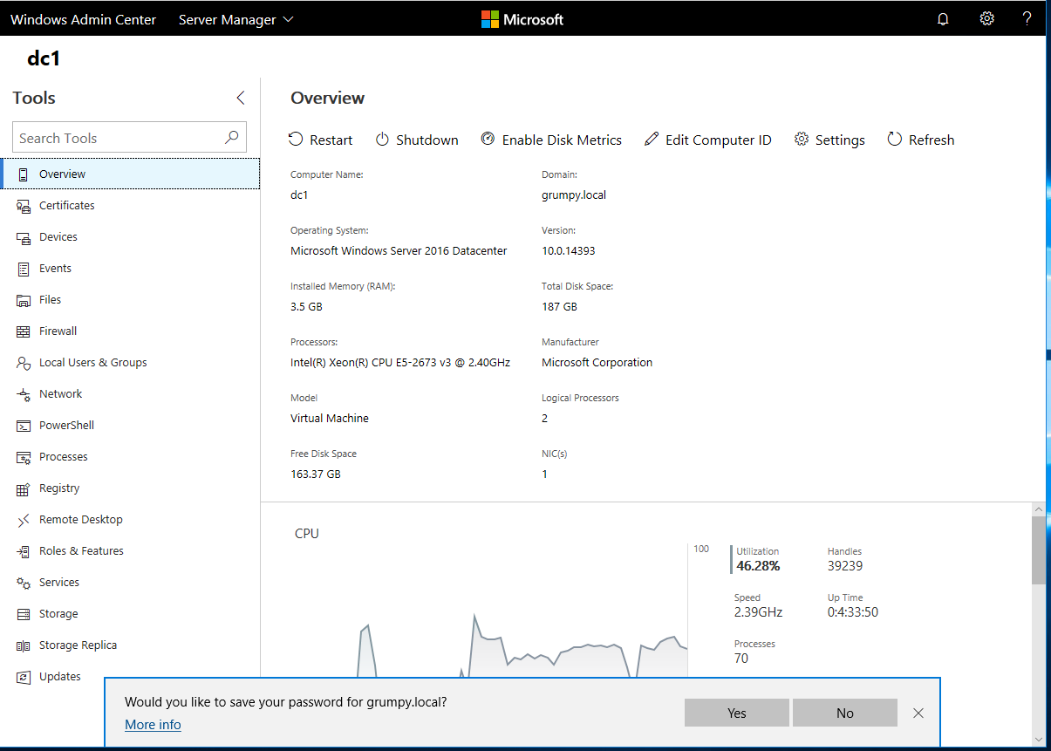This screenshot has width=1051, height=751.
Task: Open the More info link
Action: 153,725
